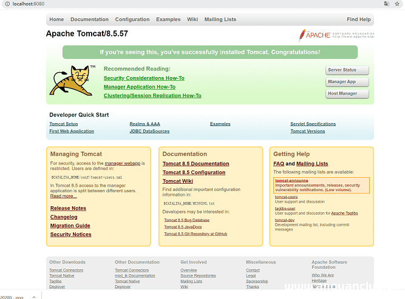Open the Mailing Lists navigation item
The image size is (405, 299).
[x=220, y=19]
